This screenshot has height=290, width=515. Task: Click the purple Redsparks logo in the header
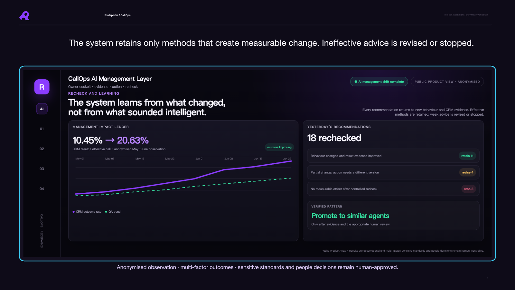click(x=24, y=16)
